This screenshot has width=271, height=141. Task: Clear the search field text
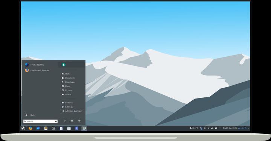56,121
